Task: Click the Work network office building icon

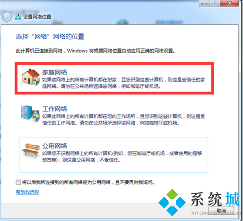Action: pos(30,114)
